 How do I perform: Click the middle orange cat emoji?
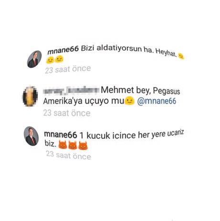(x=73, y=146)
